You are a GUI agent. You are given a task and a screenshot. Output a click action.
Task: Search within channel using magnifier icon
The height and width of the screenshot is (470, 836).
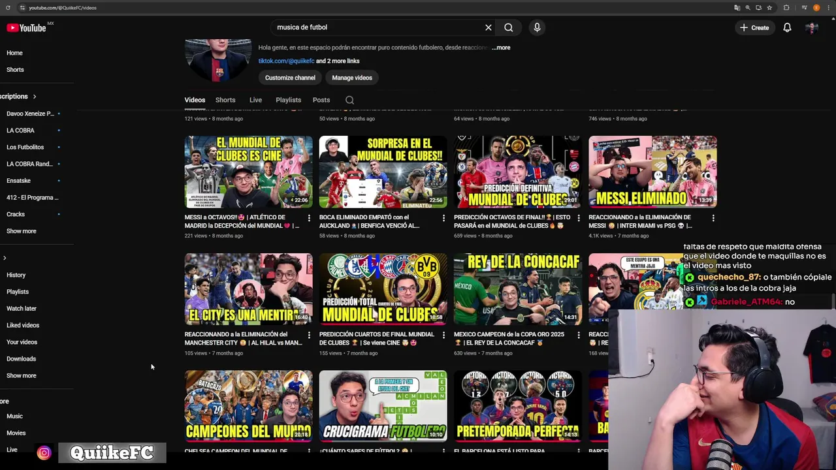(349, 100)
